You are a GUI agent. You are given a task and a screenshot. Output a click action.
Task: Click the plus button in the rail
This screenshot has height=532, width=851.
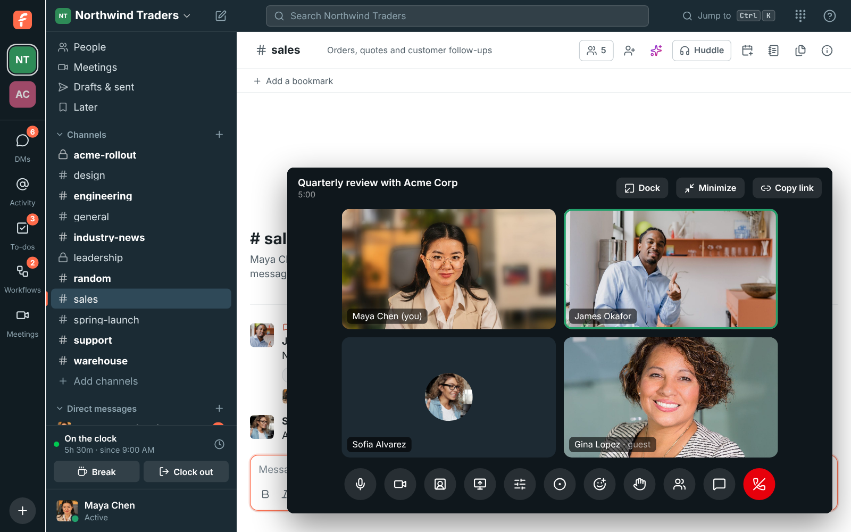click(22, 511)
